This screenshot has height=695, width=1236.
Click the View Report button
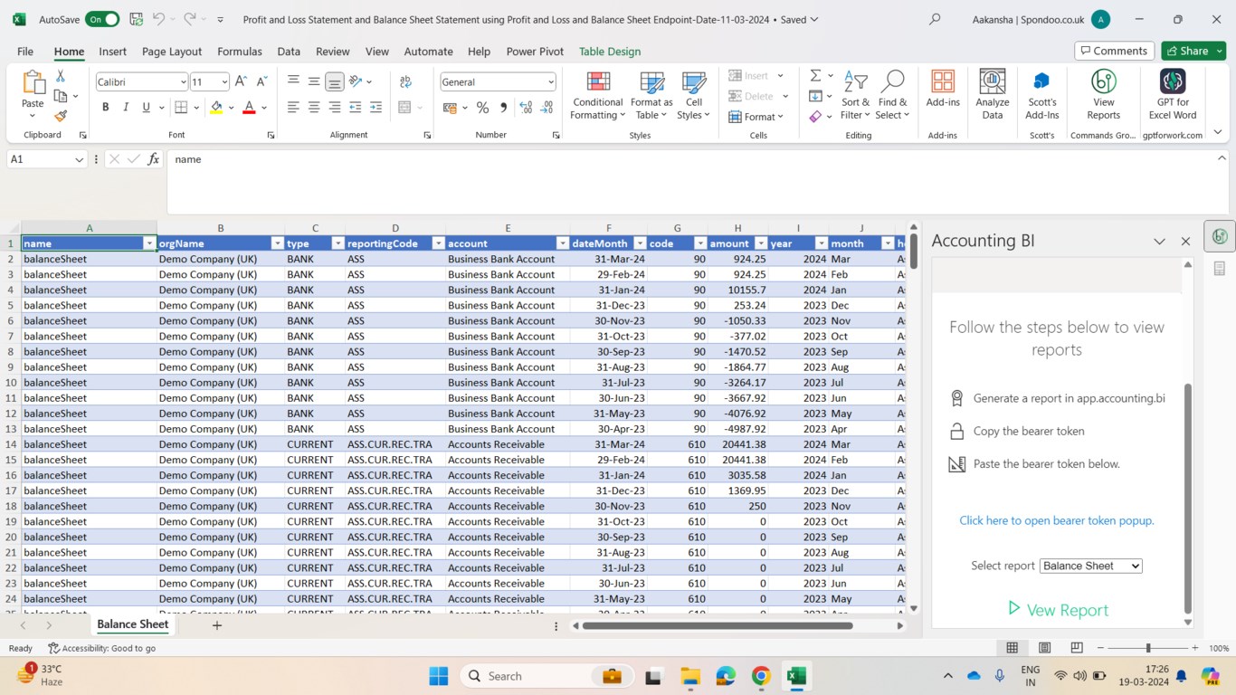pos(1057,610)
